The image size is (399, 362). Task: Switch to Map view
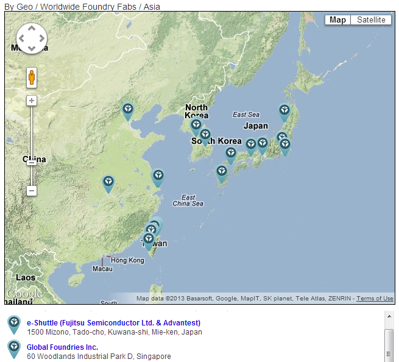337,20
